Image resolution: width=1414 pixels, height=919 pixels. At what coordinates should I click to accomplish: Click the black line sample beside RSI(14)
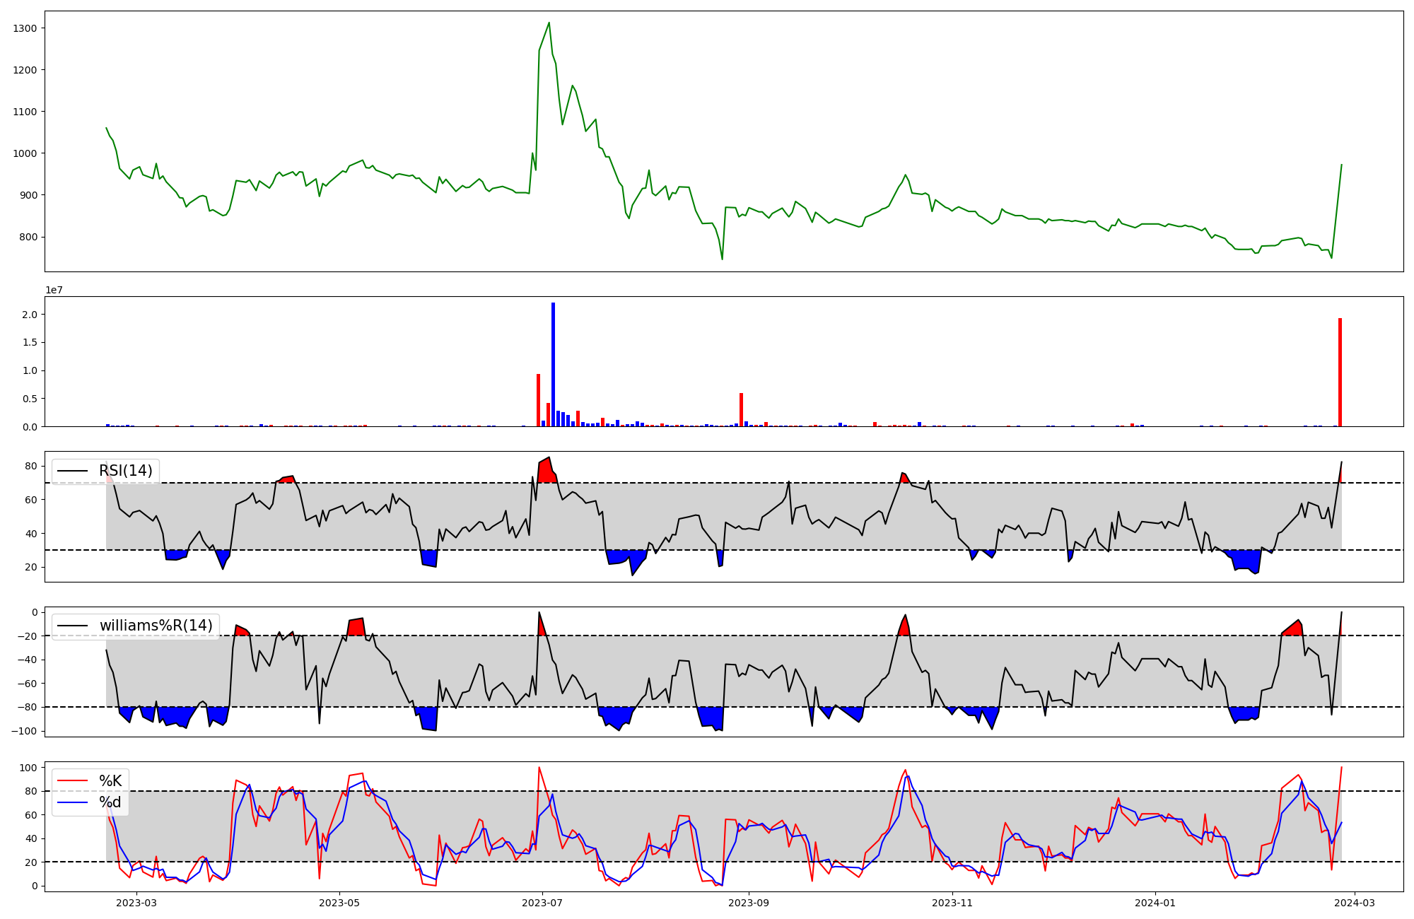73,471
